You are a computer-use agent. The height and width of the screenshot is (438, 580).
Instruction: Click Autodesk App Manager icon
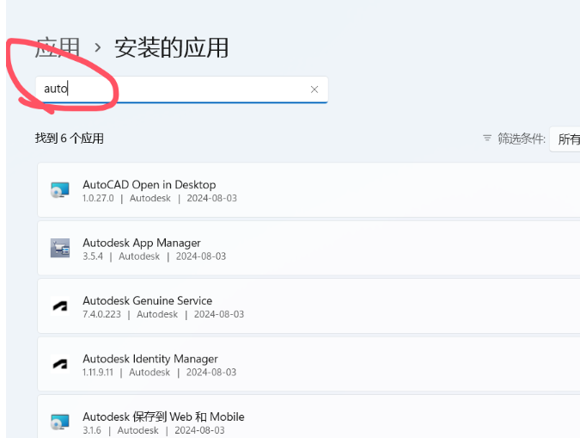[60, 248]
